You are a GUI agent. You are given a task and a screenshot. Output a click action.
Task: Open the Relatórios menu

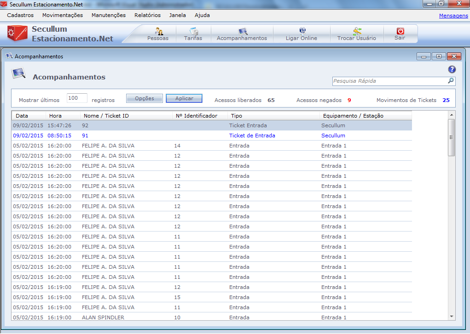point(147,15)
